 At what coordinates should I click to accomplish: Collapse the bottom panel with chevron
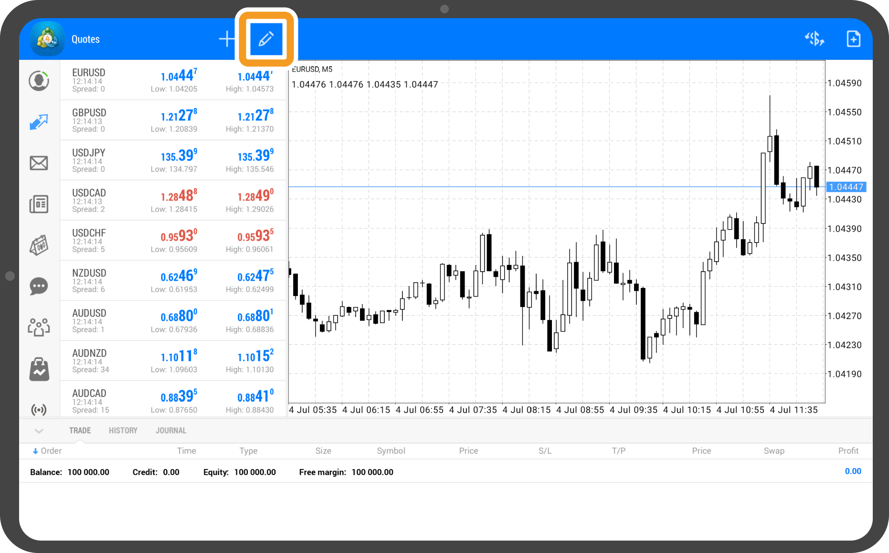pos(39,431)
